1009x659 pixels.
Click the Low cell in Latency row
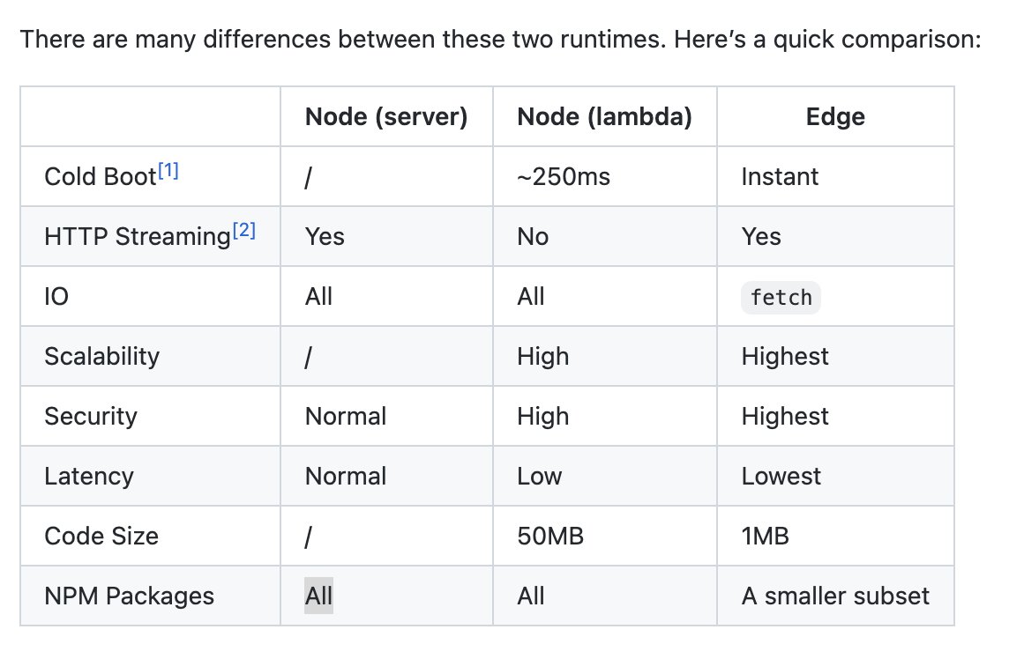point(539,477)
